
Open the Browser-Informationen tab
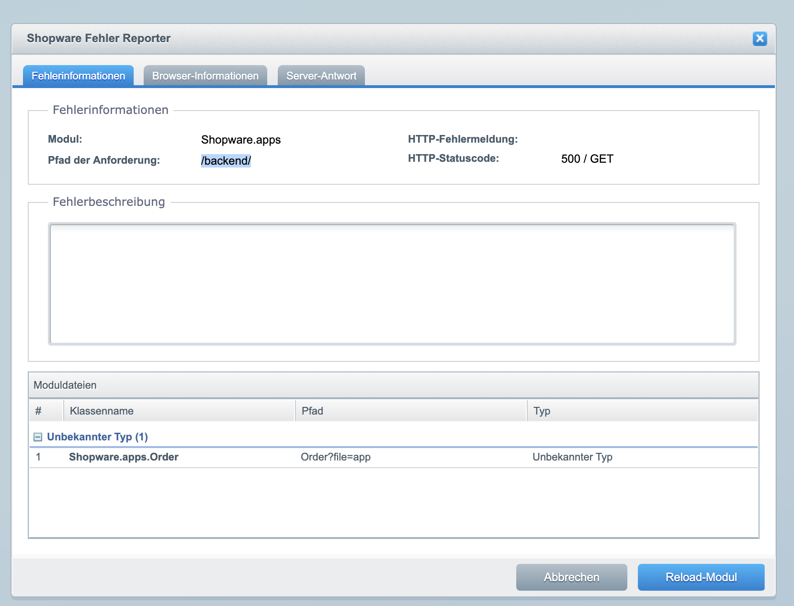tap(205, 76)
